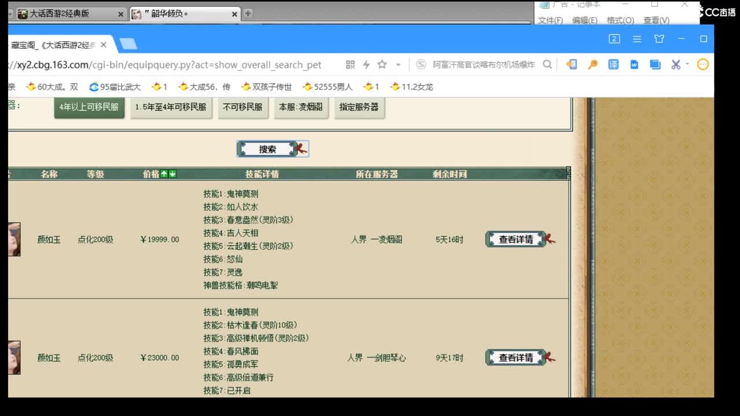
Task: Sort price ascending with up arrow
Action: pos(164,174)
